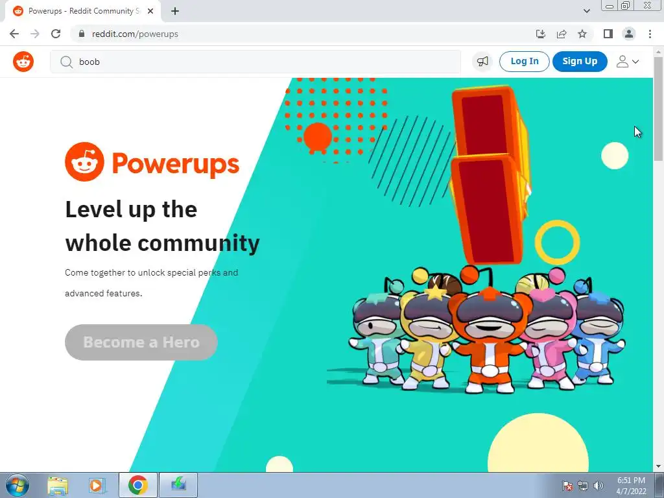664x498 pixels.
Task: Click the address bar lock icon
Action: tap(82, 34)
